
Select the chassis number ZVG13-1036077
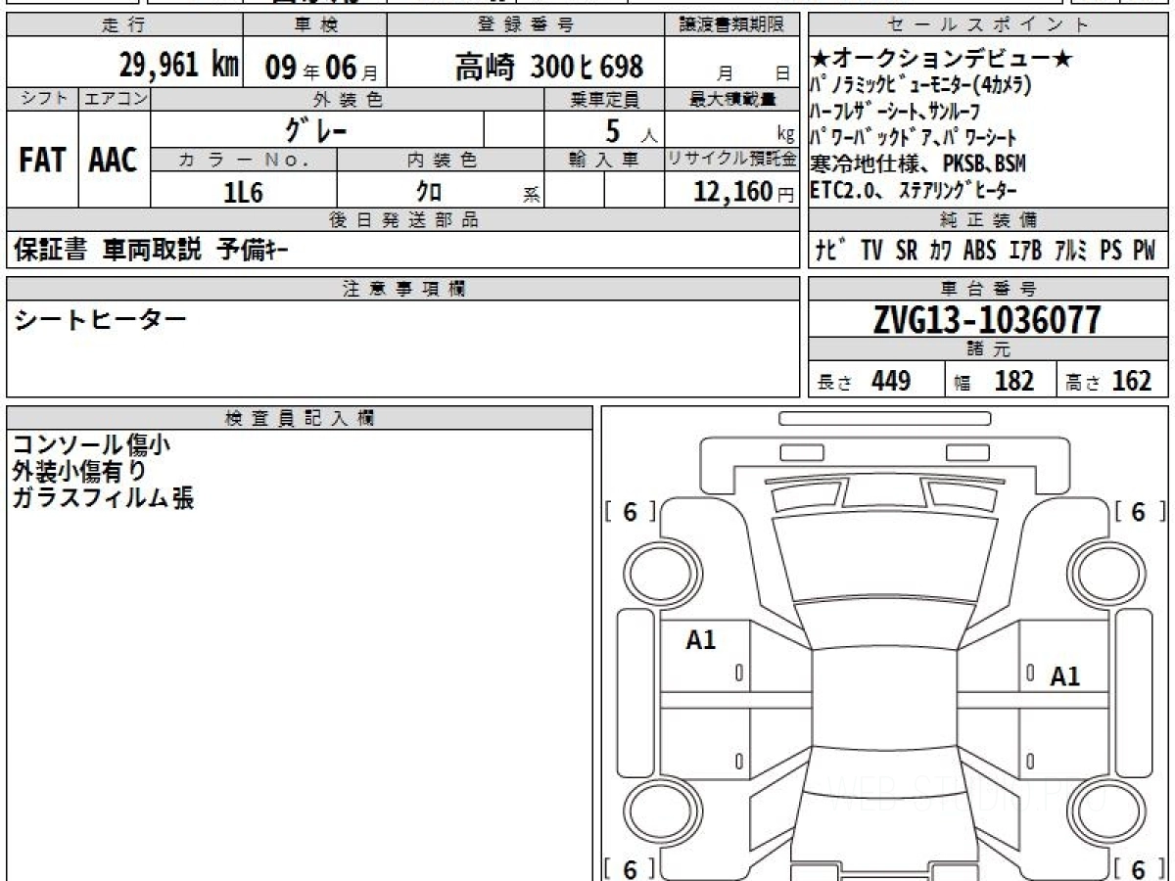988,320
